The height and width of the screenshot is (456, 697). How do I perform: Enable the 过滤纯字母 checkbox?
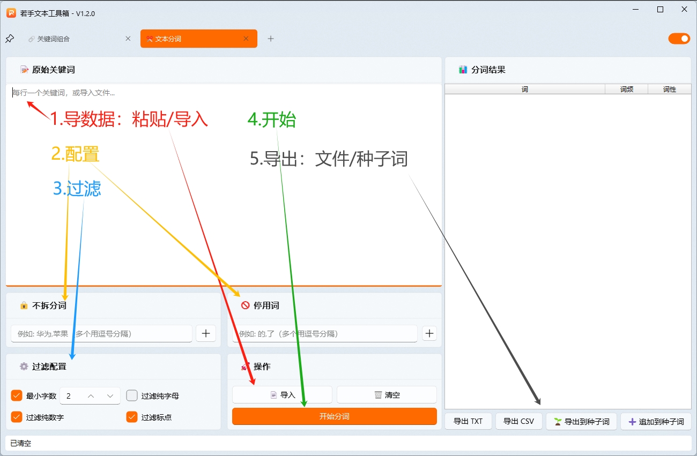(131, 395)
